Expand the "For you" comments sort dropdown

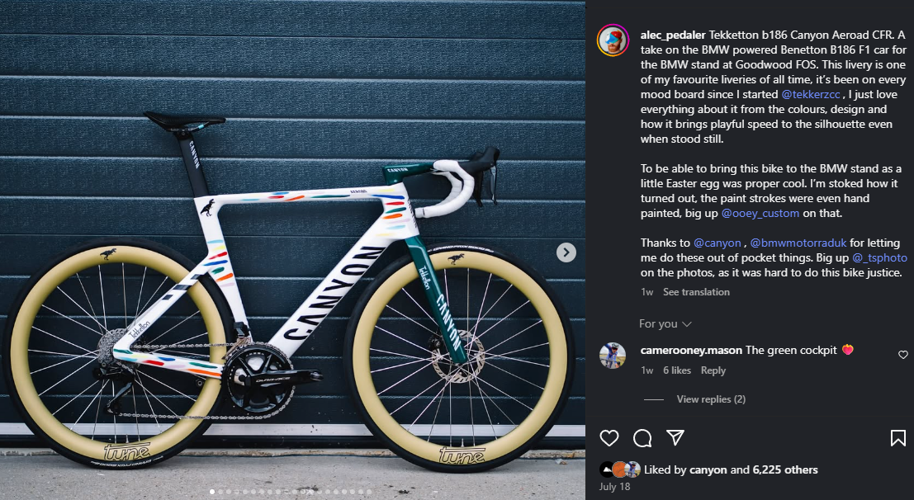[x=665, y=324]
